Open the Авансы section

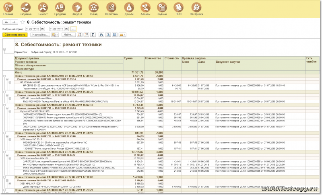145,9
